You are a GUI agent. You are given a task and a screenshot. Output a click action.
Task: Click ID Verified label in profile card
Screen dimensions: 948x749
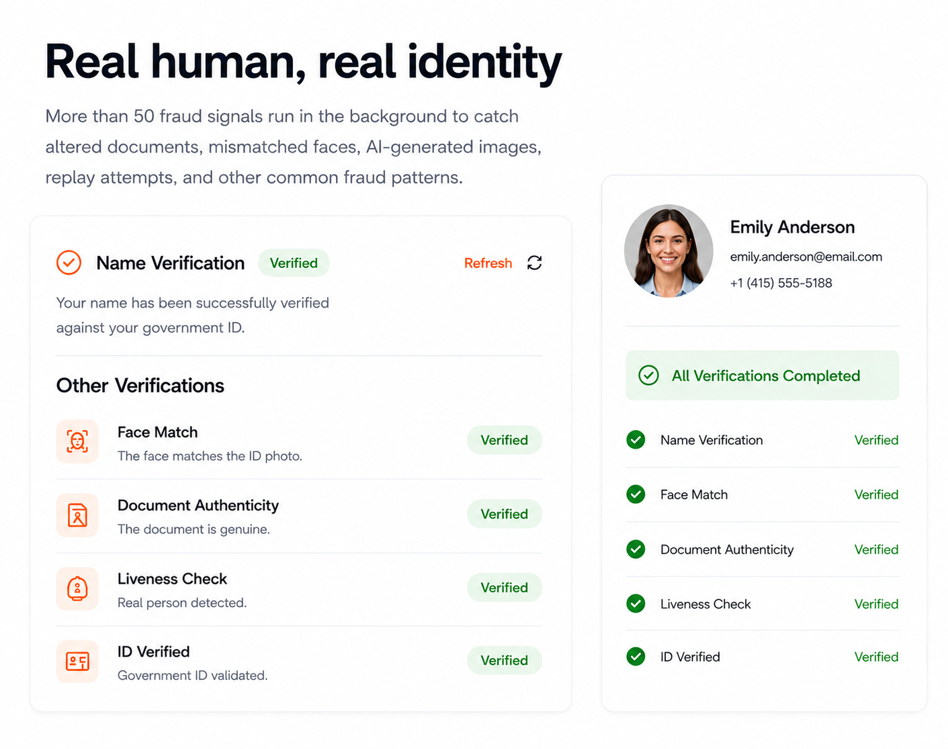coord(690,657)
